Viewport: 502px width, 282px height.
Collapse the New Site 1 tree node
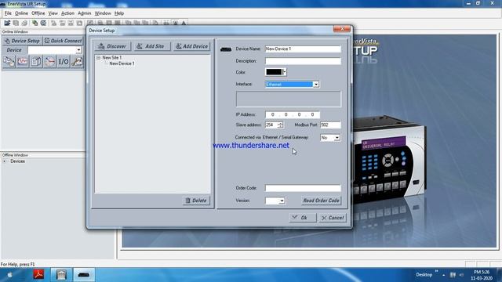[x=99, y=57]
